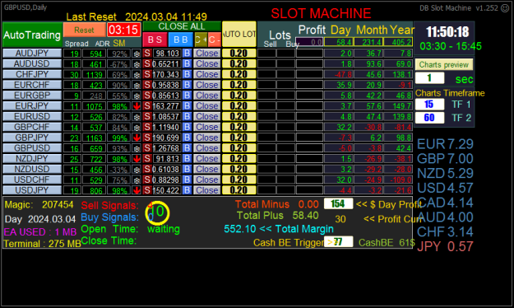Screen dimensions: 514x308
Task: Select the EURCHF symbol button
Action: tap(32, 85)
